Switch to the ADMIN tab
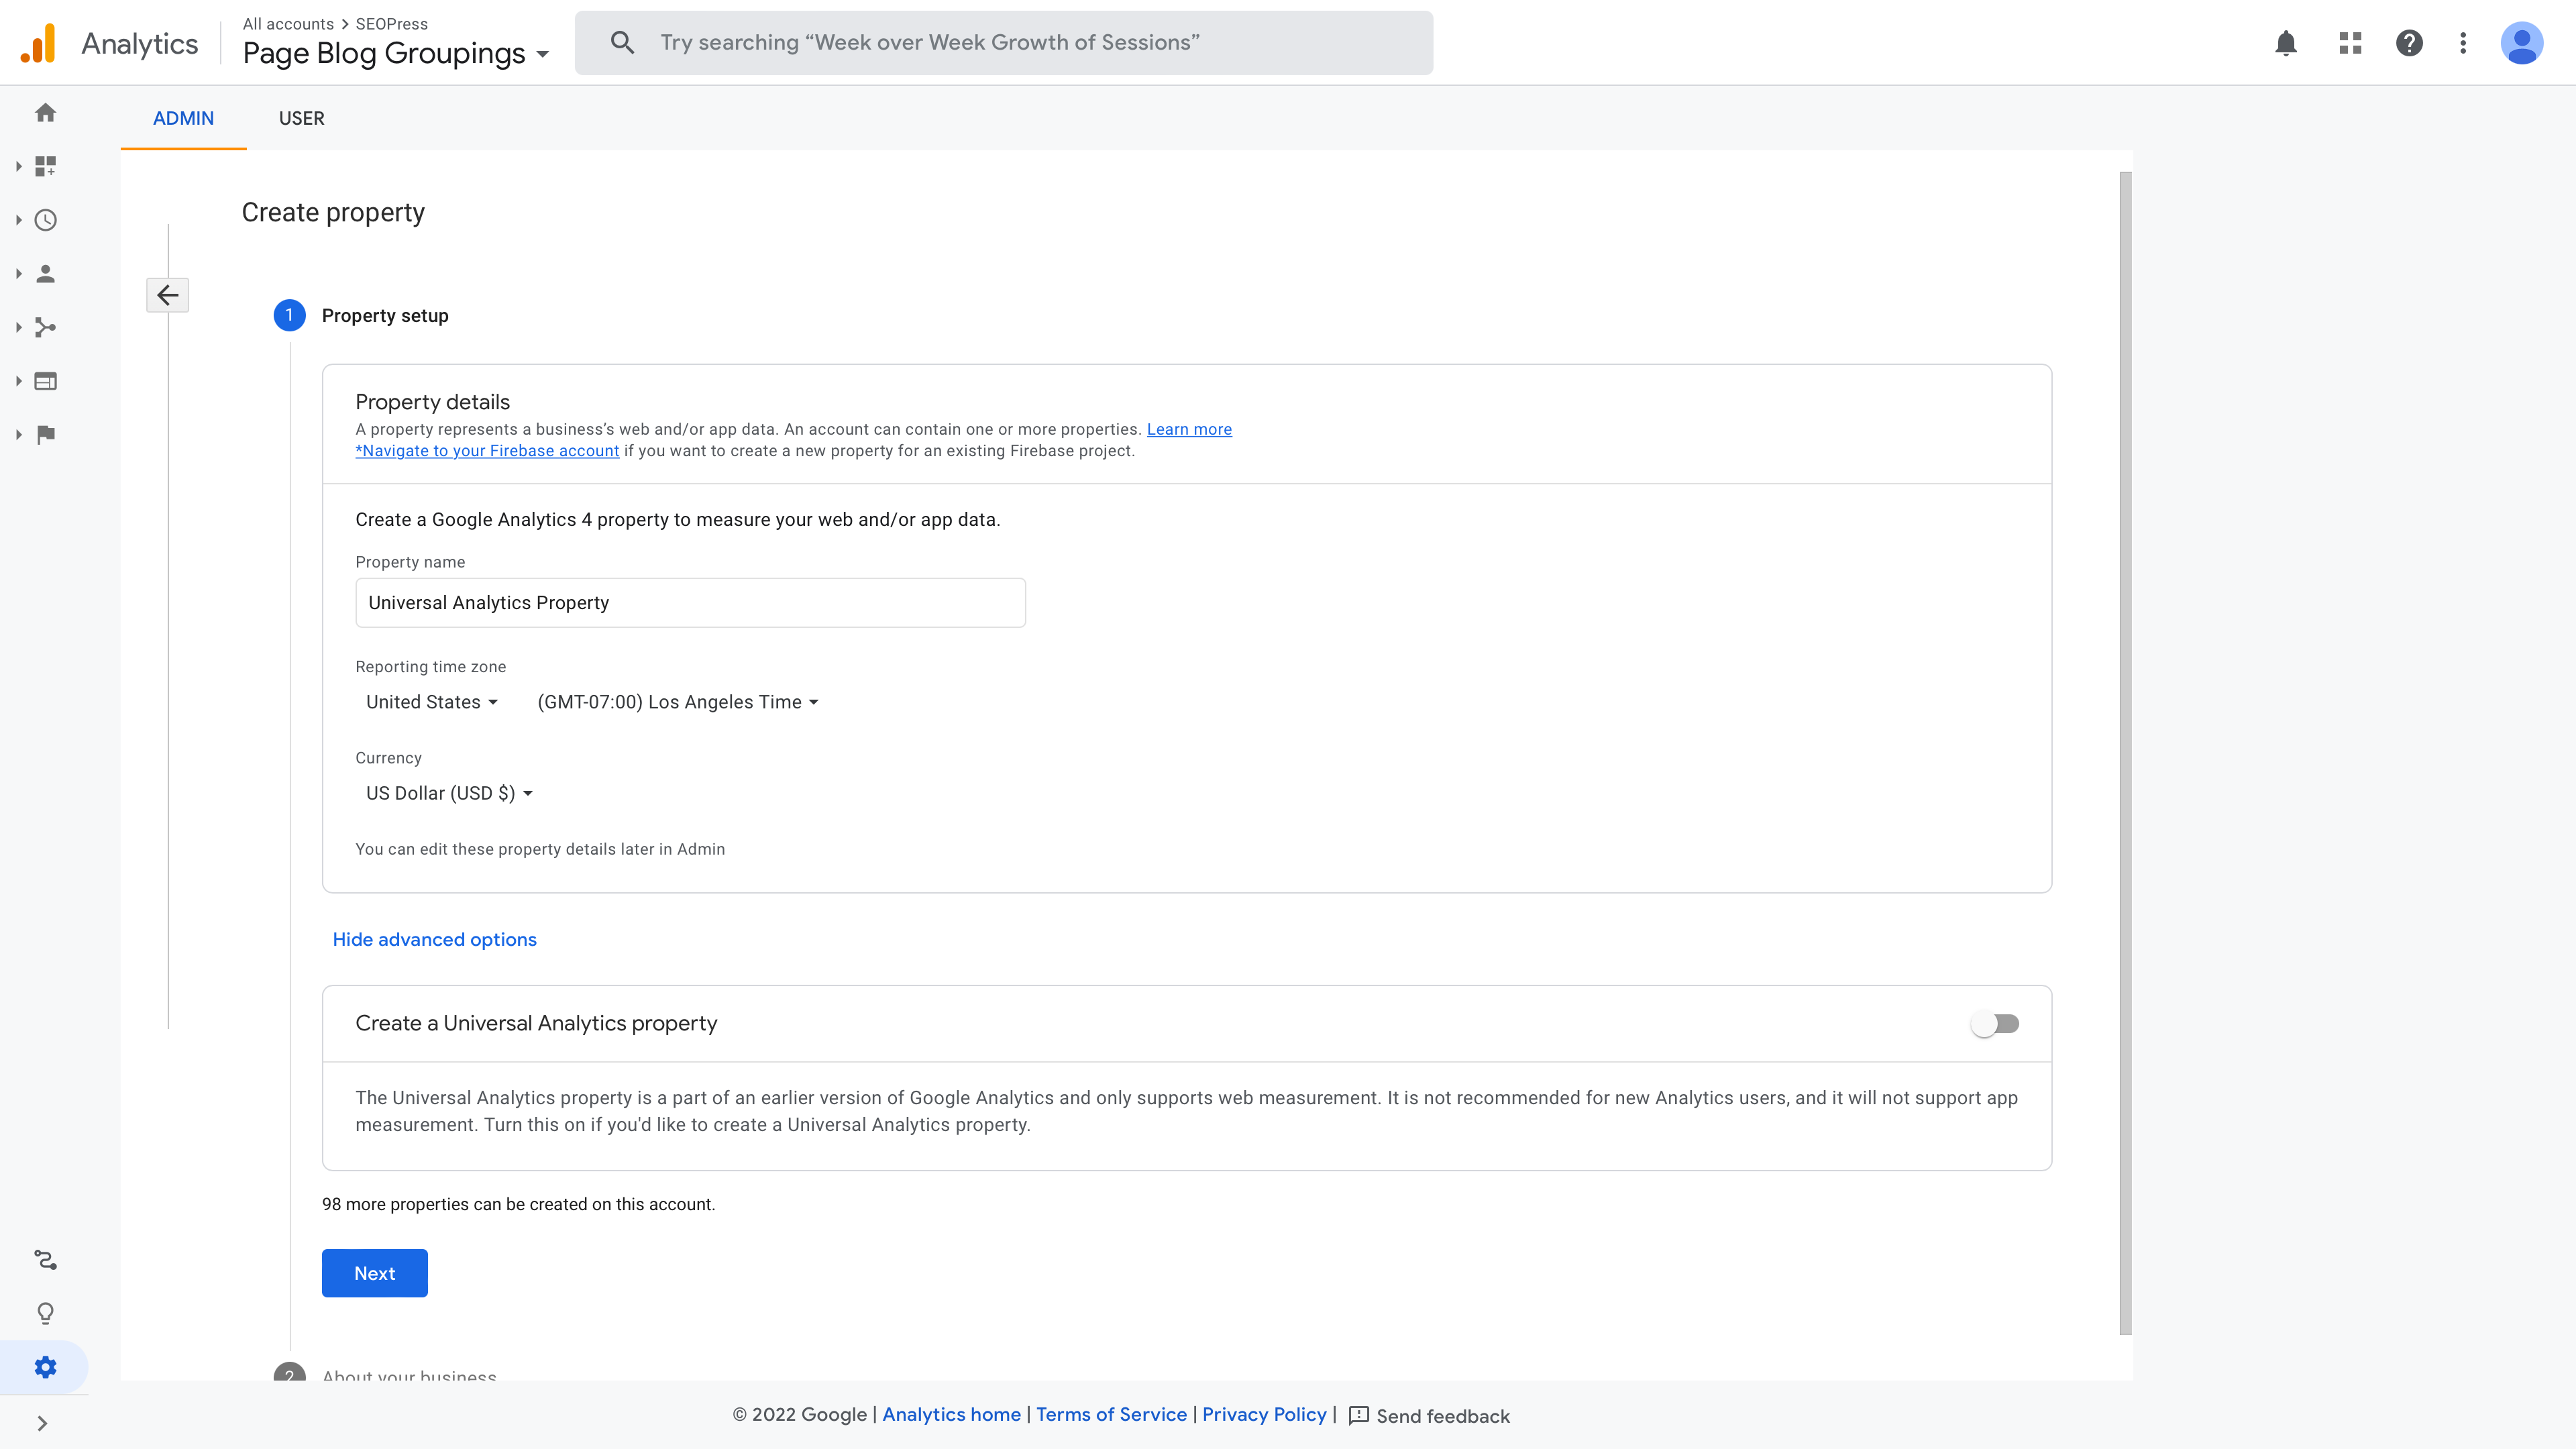Viewport: 2576px width, 1449px height. point(183,118)
